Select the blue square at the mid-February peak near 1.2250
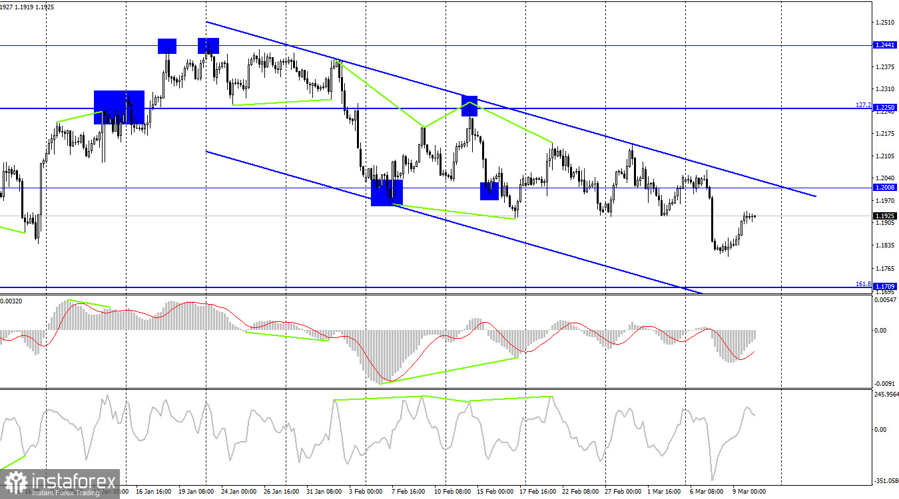Viewport: 899px width, 499px height. pyautogui.click(x=470, y=105)
